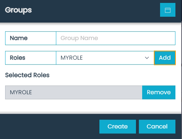Click the Roles field label
This screenshot has height=139, width=182.
[31, 58]
